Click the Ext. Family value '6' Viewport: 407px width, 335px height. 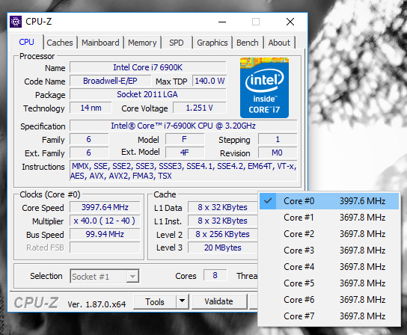[x=89, y=153]
